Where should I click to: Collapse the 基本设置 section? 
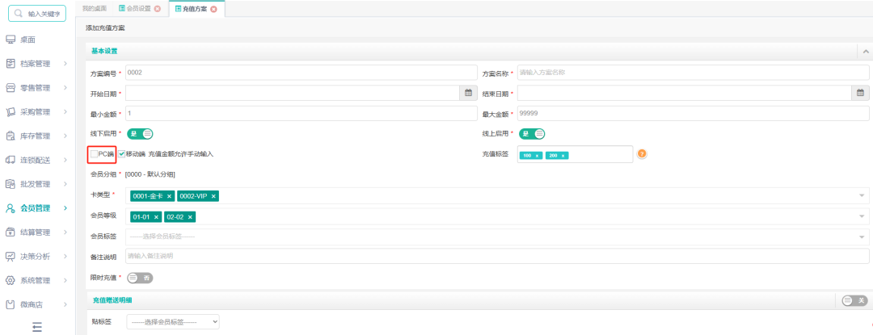(x=865, y=51)
